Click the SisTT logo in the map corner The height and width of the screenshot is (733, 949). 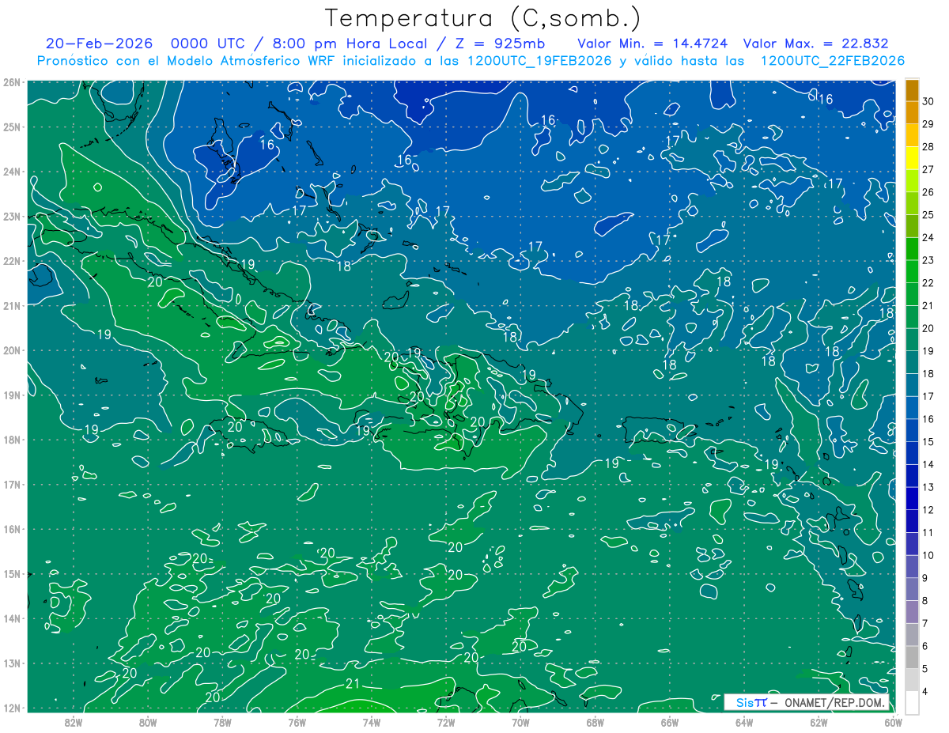click(x=751, y=703)
